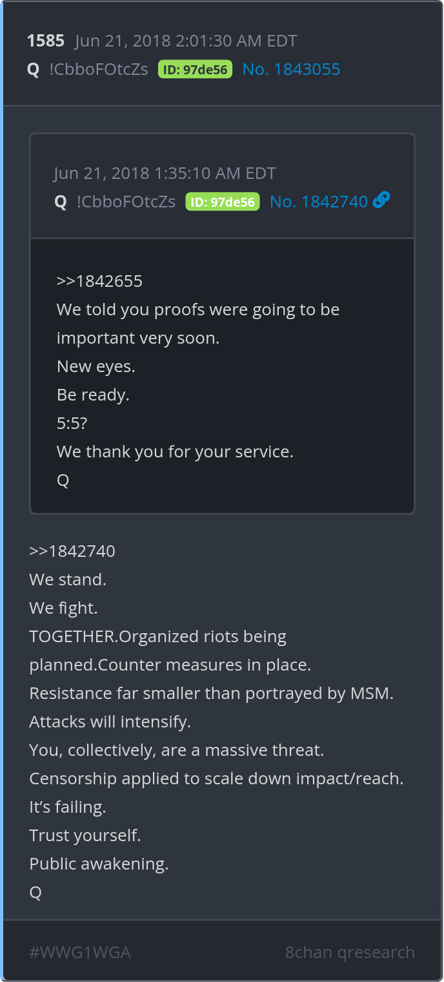Click the bold Q author name in quoted header

coord(61,202)
